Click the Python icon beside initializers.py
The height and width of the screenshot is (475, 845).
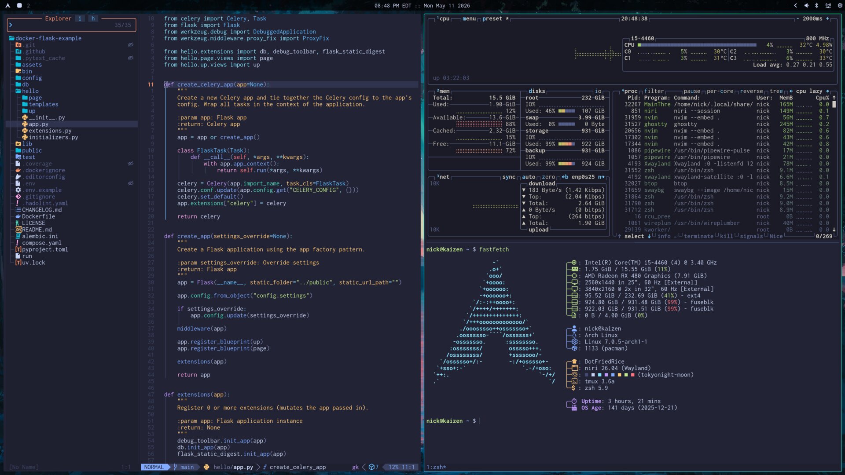coord(25,137)
